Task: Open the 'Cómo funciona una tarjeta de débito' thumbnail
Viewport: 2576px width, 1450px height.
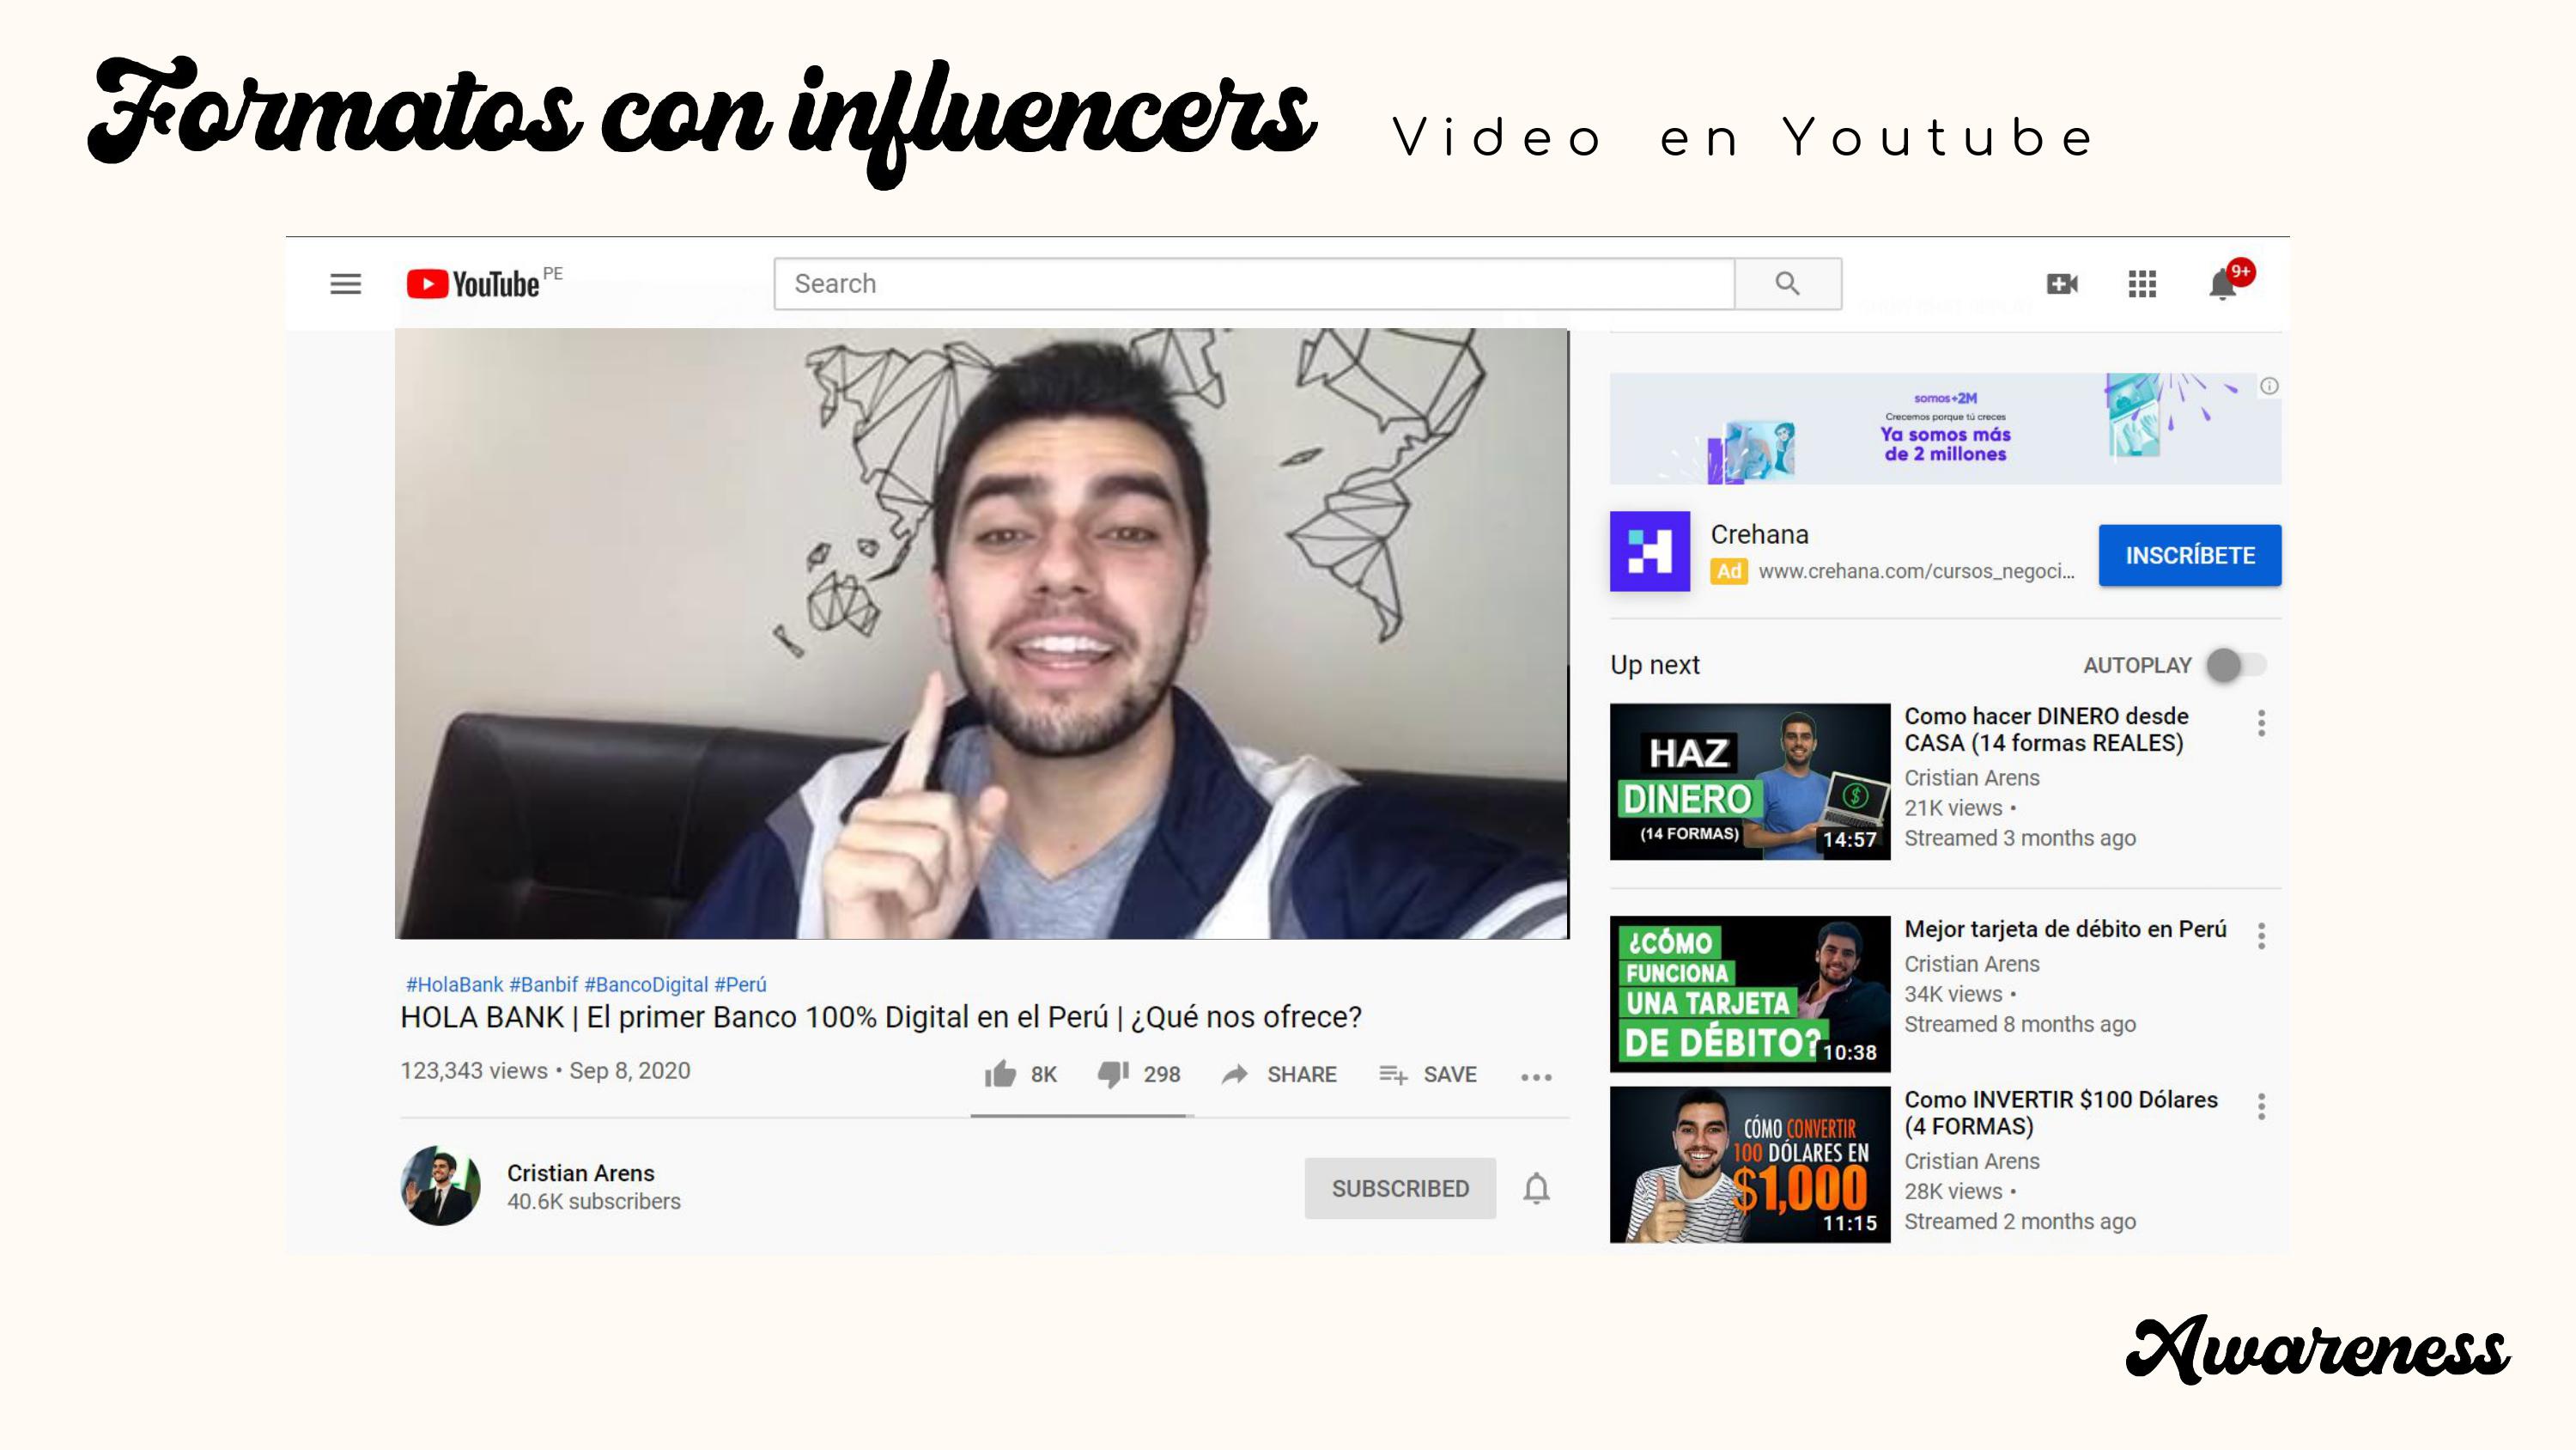Action: [x=1750, y=994]
